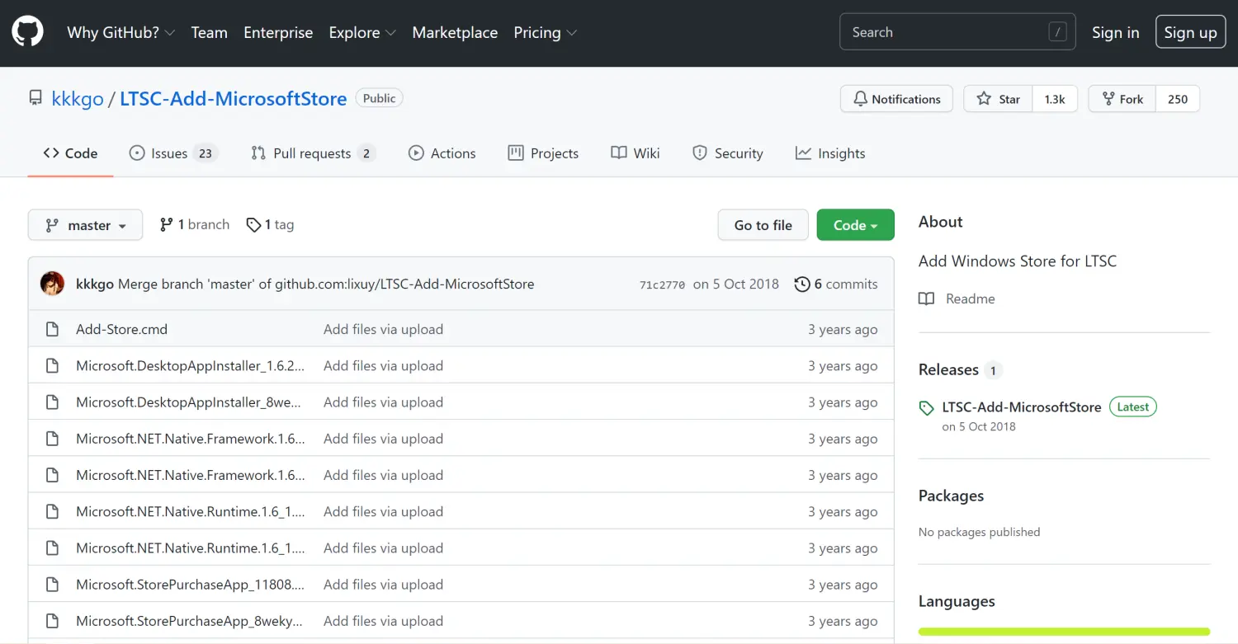
Task: Open the master branch dropdown
Action: tap(85, 225)
